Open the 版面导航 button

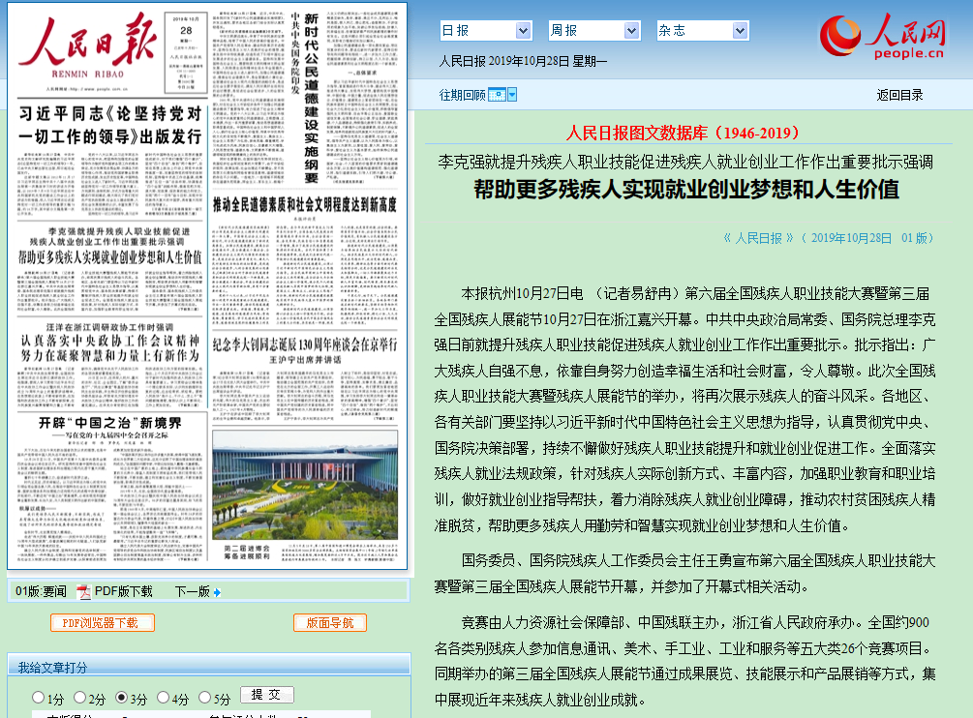click(x=330, y=623)
